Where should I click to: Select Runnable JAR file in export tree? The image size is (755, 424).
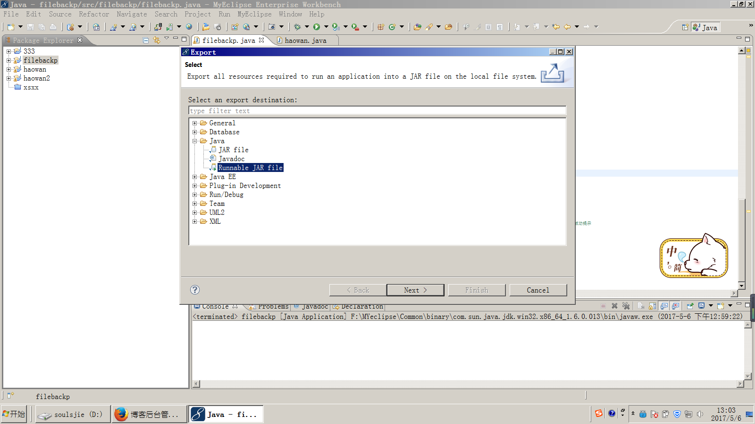251,168
